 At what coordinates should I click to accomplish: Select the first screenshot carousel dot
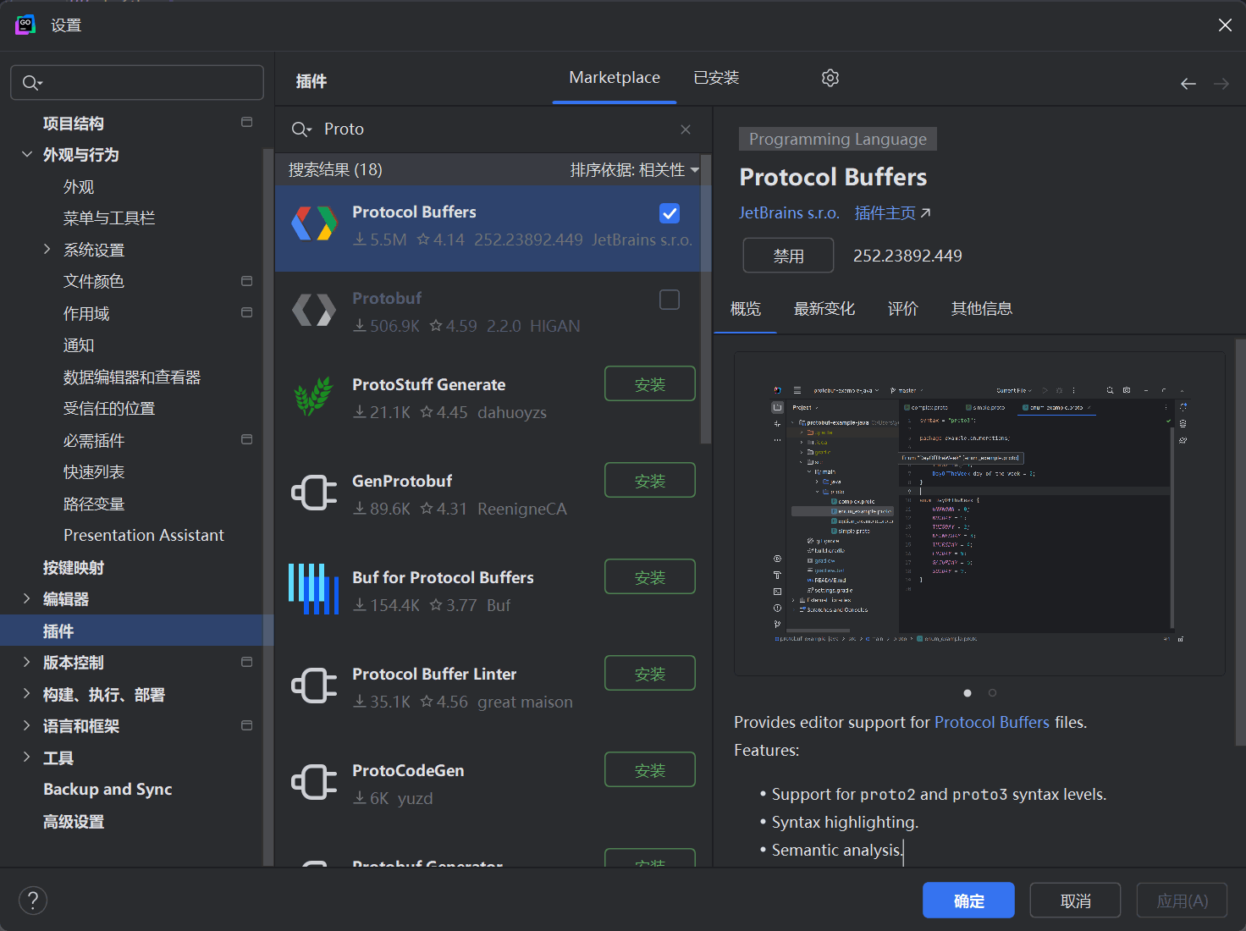968,693
